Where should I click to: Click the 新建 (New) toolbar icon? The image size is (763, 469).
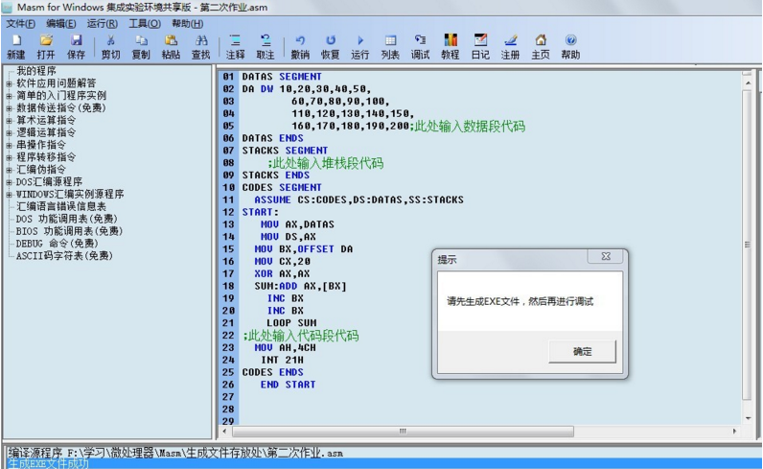pyautogui.click(x=15, y=41)
